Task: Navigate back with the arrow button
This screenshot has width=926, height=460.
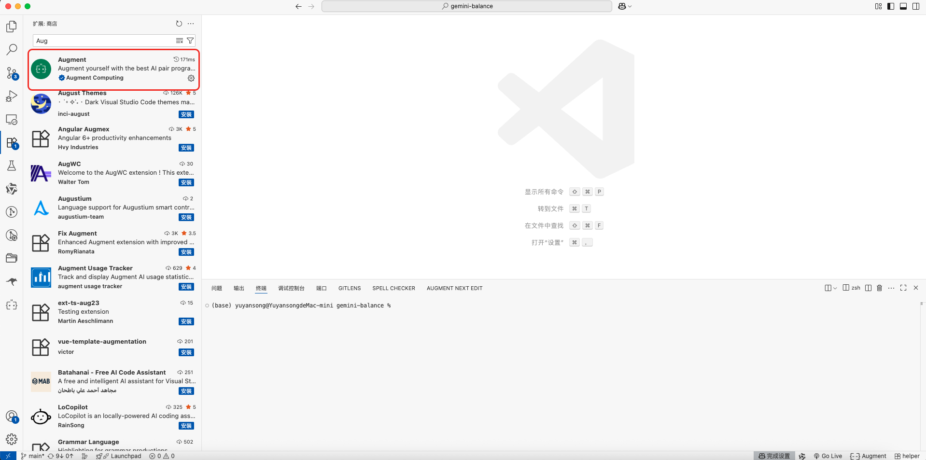Action: [298, 6]
